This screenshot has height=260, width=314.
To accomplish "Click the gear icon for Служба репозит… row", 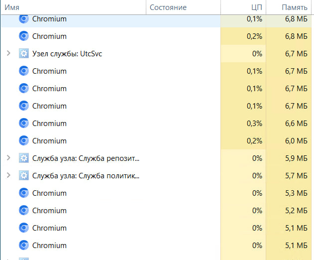I will click(23, 158).
